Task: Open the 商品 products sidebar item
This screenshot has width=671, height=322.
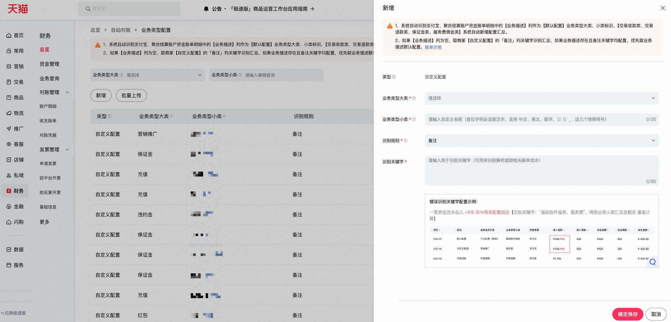Action: pyautogui.click(x=15, y=98)
